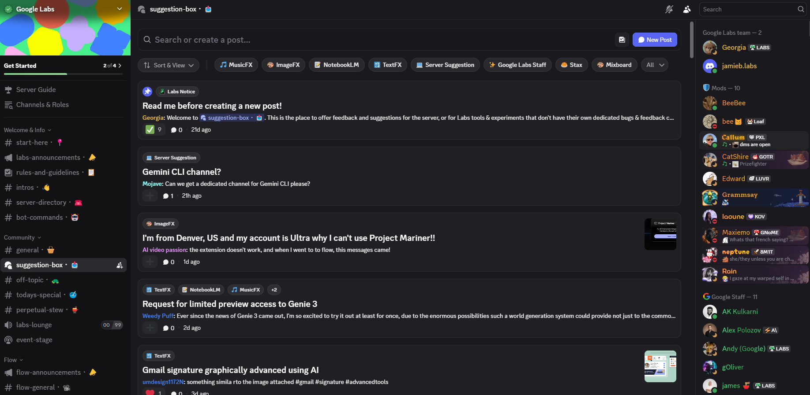
Task: Collapse the Community channel category
Action: pos(22,238)
